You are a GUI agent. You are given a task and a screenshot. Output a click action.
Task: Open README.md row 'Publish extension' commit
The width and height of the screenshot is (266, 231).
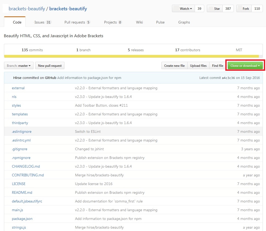click(110, 192)
